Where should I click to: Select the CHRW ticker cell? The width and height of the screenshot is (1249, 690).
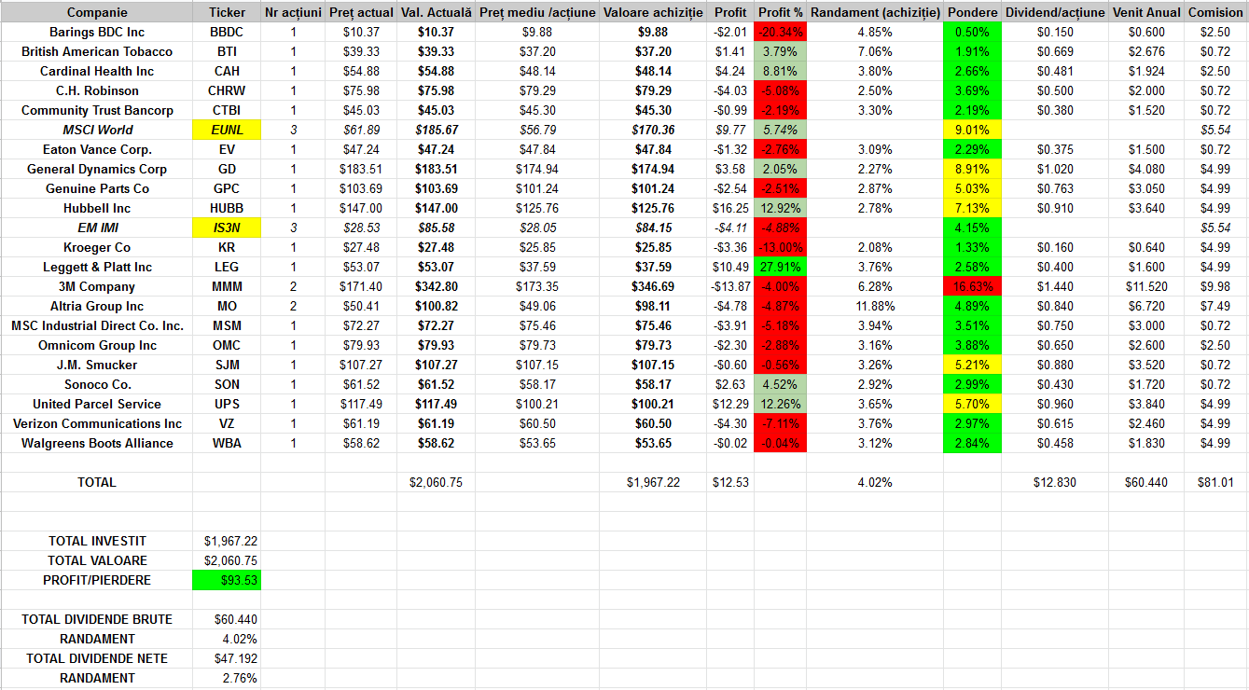pyautogui.click(x=227, y=90)
